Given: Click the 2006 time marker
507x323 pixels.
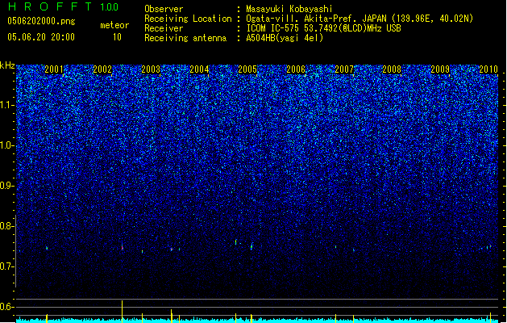Looking at the screenshot, I should pos(296,69).
